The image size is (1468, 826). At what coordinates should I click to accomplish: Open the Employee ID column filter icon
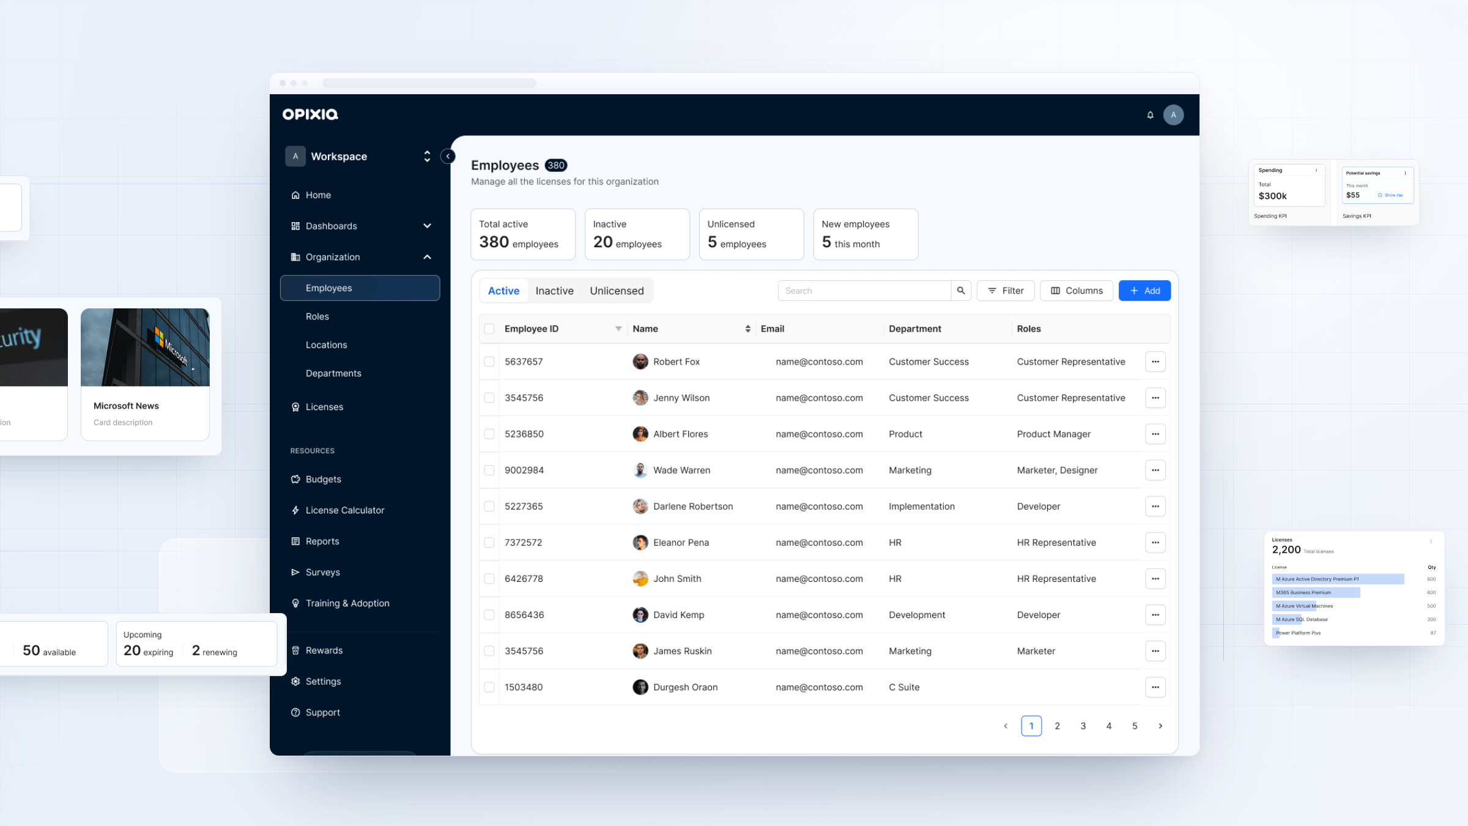[618, 329]
